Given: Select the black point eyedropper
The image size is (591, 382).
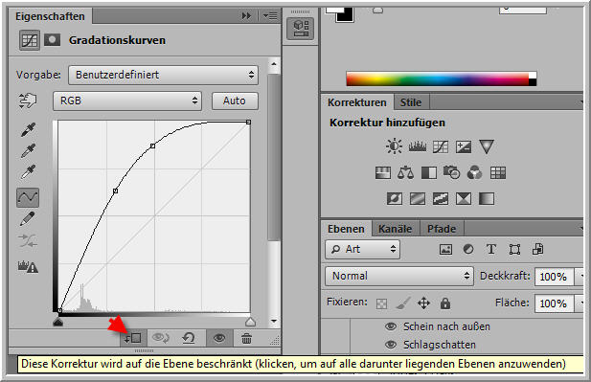Looking at the screenshot, I should pos(28,129).
